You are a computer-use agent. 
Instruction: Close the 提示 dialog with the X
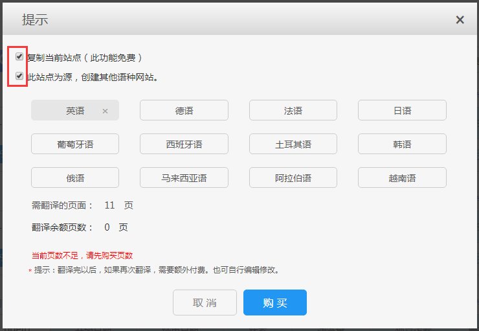[460, 20]
